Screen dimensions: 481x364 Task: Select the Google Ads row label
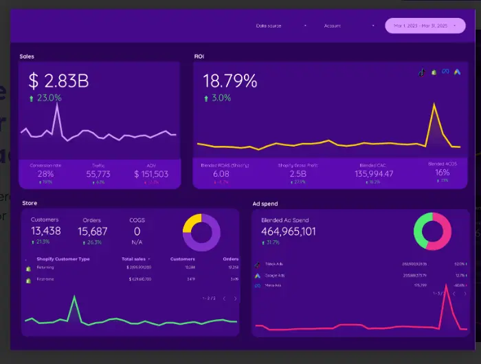pyautogui.click(x=275, y=275)
